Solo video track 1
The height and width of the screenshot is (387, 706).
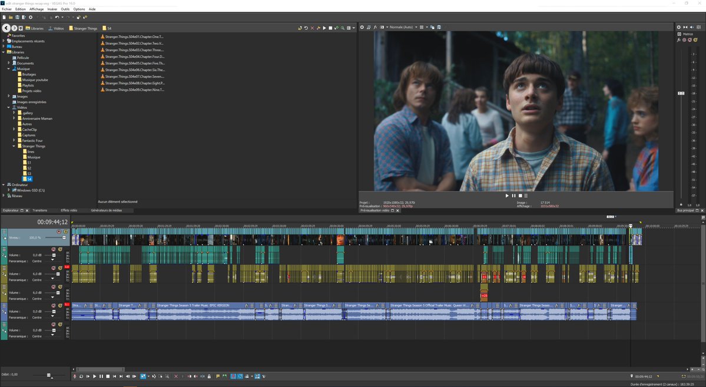(x=66, y=231)
